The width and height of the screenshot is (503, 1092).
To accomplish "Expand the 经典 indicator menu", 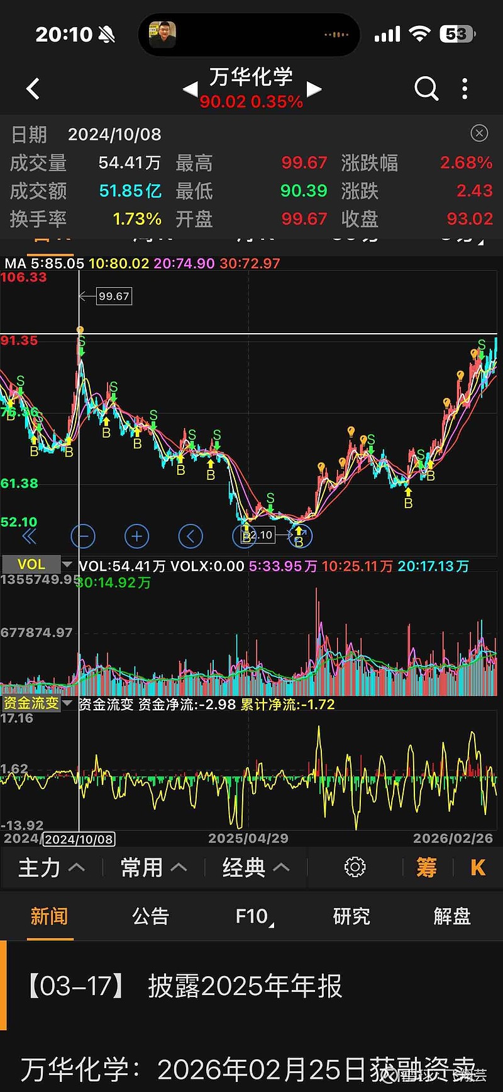I will click(x=256, y=868).
